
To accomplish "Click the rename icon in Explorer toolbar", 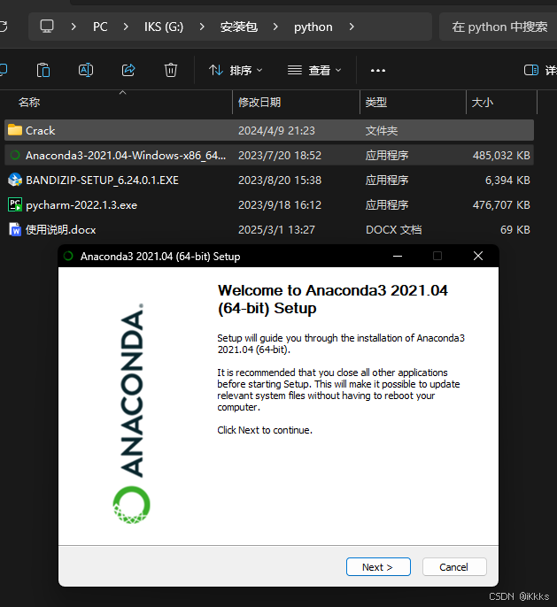I will point(86,70).
